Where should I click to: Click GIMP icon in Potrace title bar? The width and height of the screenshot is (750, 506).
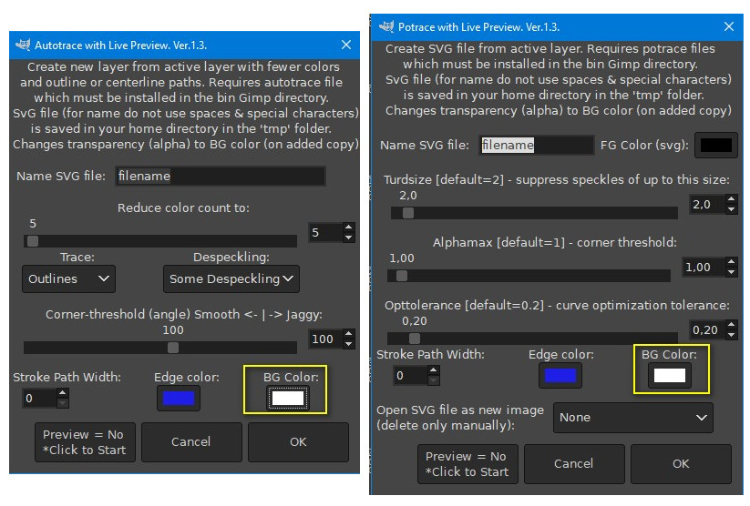tap(386, 26)
